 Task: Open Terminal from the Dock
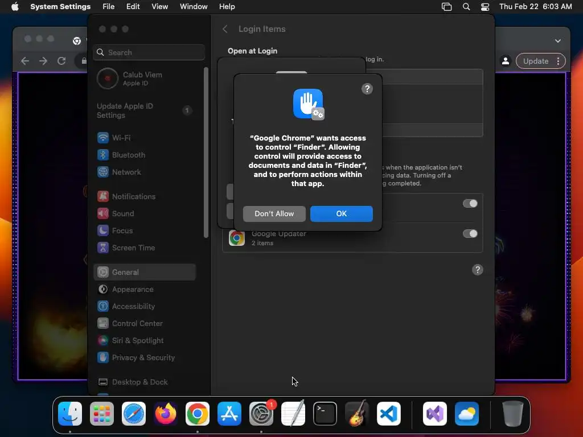pyautogui.click(x=325, y=414)
